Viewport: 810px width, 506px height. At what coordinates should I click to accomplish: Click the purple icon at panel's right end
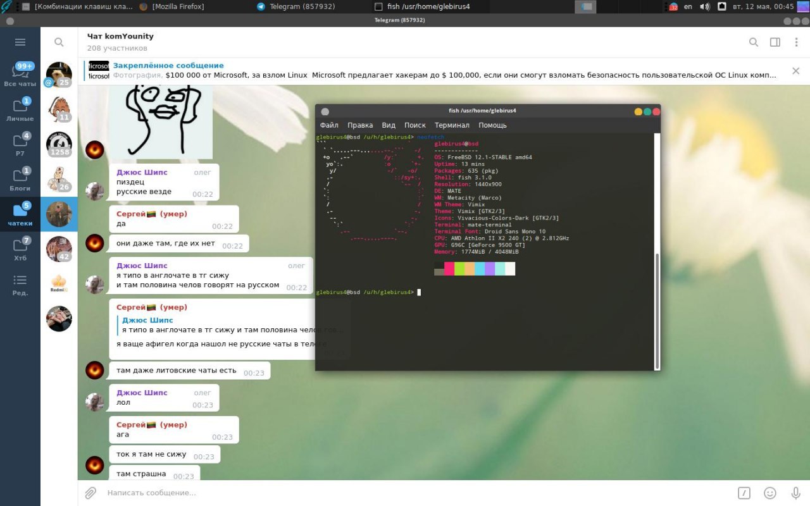(x=803, y=6)
